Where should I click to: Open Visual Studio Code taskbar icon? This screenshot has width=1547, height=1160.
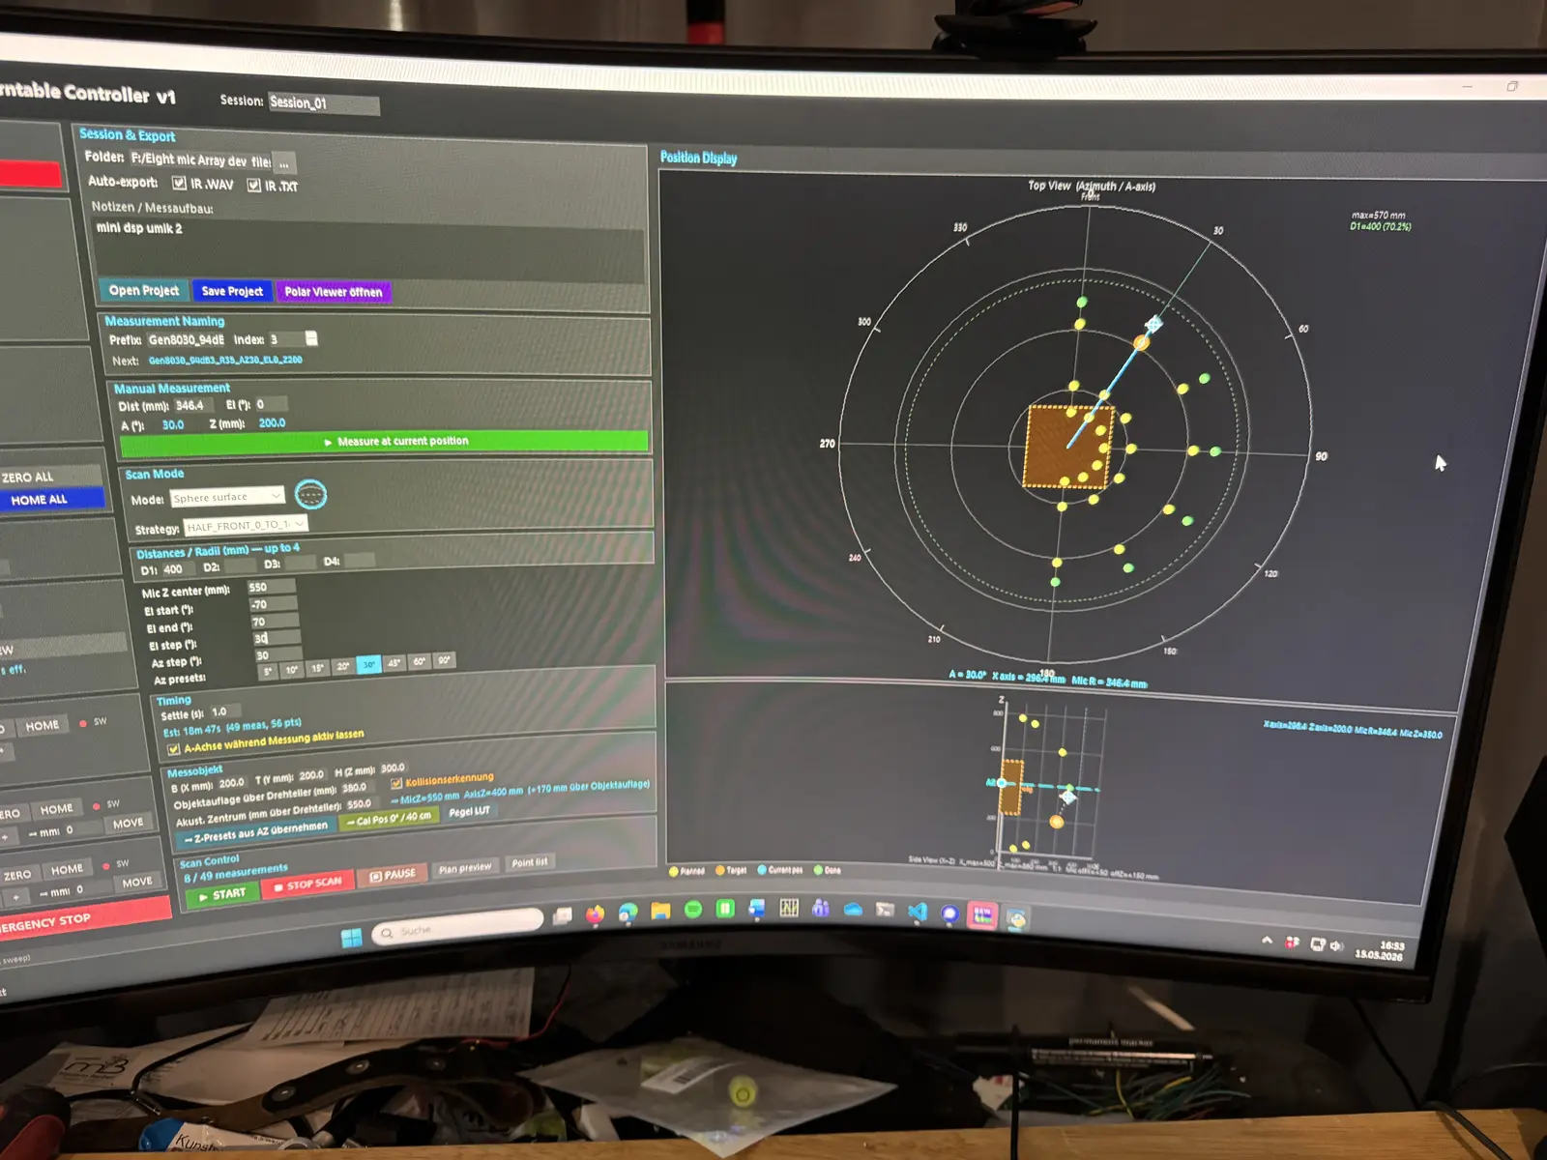(x=918, y=912)
